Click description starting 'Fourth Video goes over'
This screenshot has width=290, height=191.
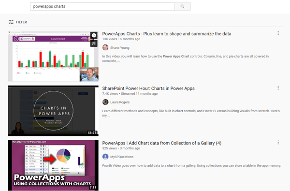pyautogui.click(x=191, y=166)
